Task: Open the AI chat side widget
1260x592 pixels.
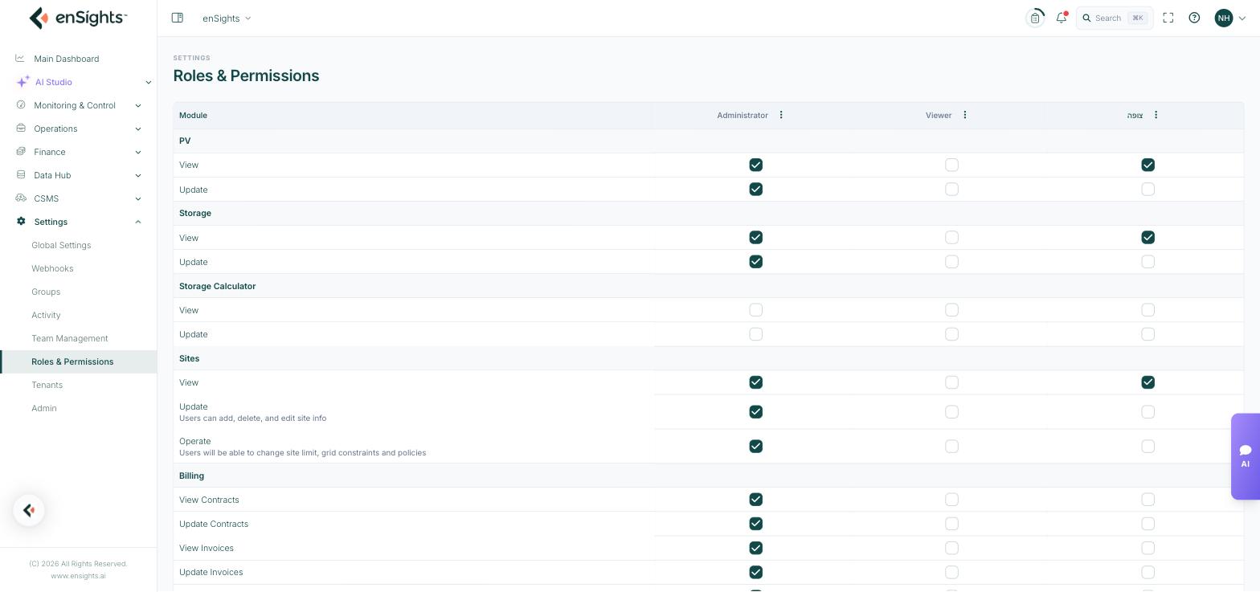Action: tap(1246, 456)
